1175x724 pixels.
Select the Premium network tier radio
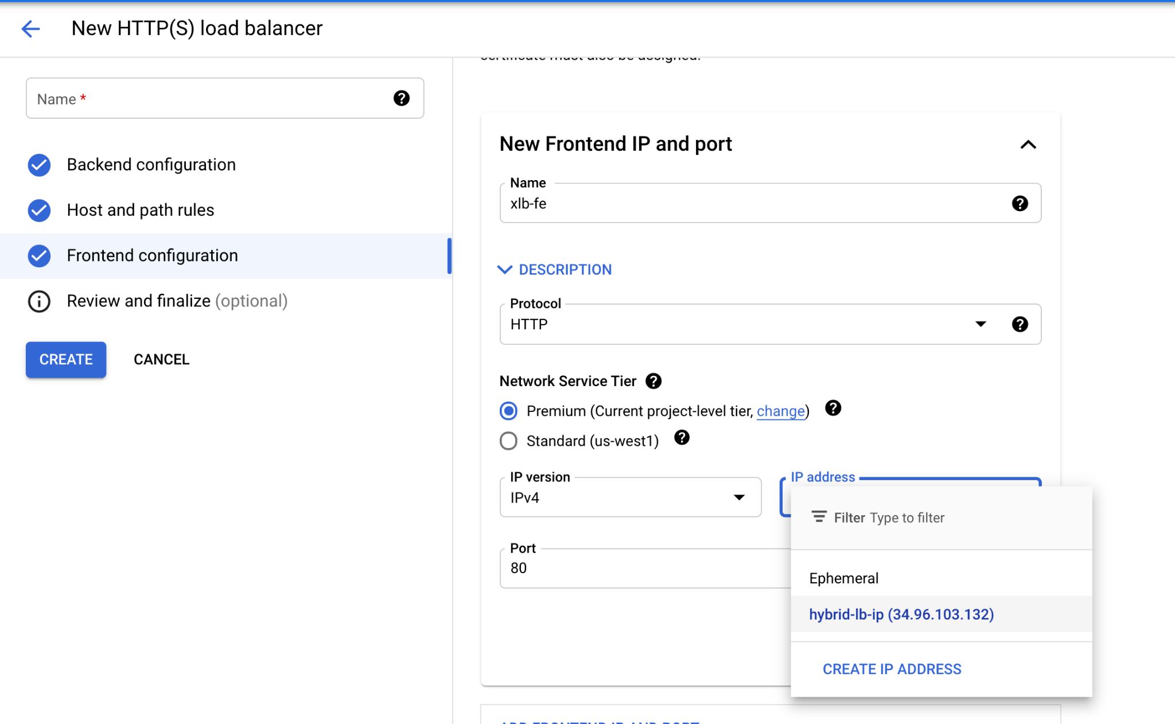(508, 411)
